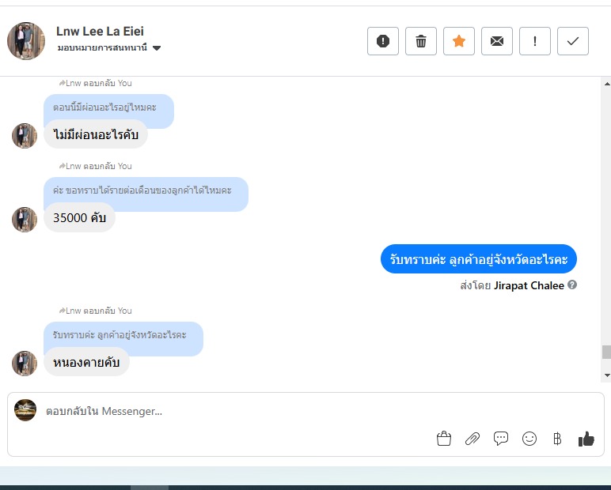Open the emoji picker smiley icon

click(529, 439)
